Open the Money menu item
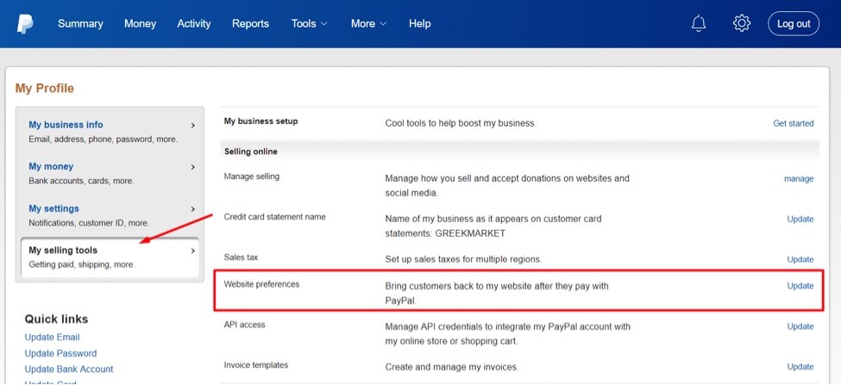 pos(140,23)
